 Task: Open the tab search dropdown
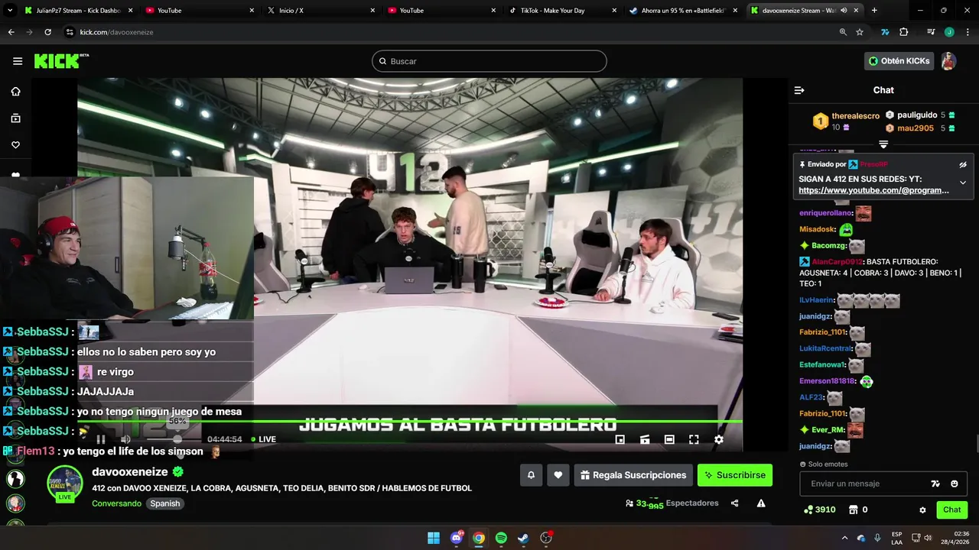(x=10, y=11)
